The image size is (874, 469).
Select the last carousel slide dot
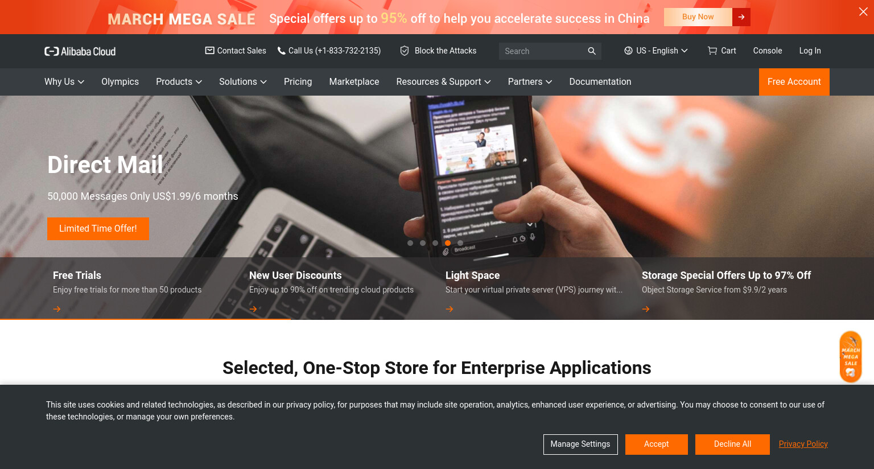[460, 243]
